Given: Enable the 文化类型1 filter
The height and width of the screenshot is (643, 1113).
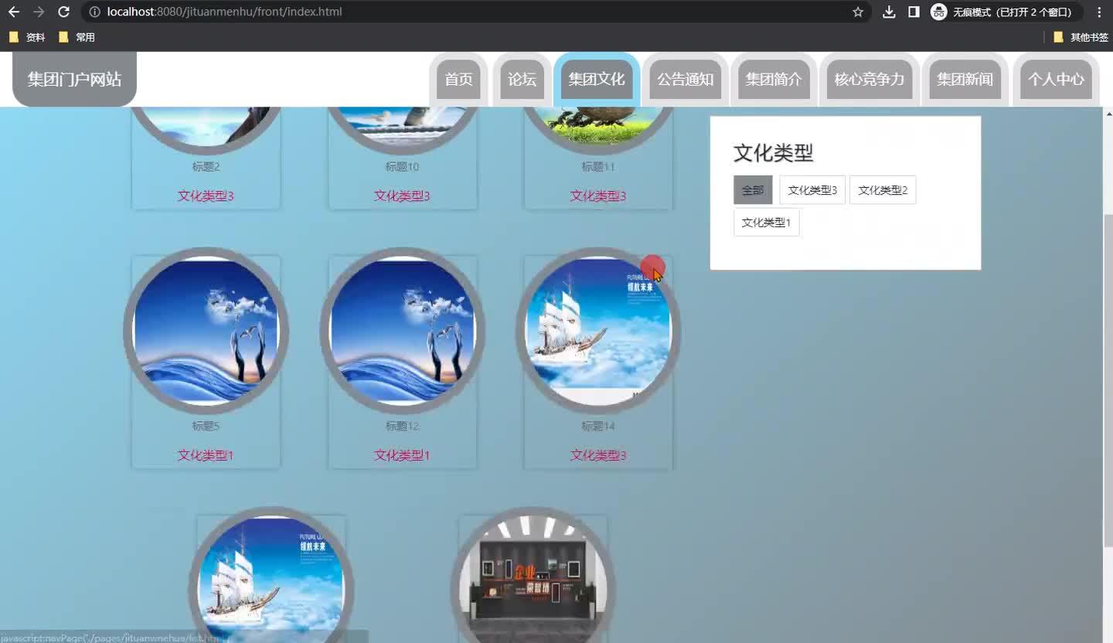Looking at the screenshot, I should click(x=766, y=222).
